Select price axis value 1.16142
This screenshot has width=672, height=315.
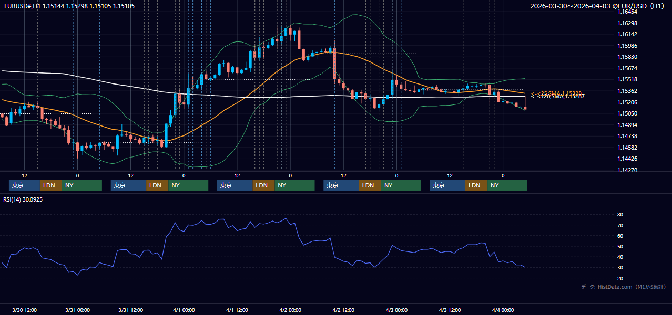pyautogui.click(x=627, y=34)
